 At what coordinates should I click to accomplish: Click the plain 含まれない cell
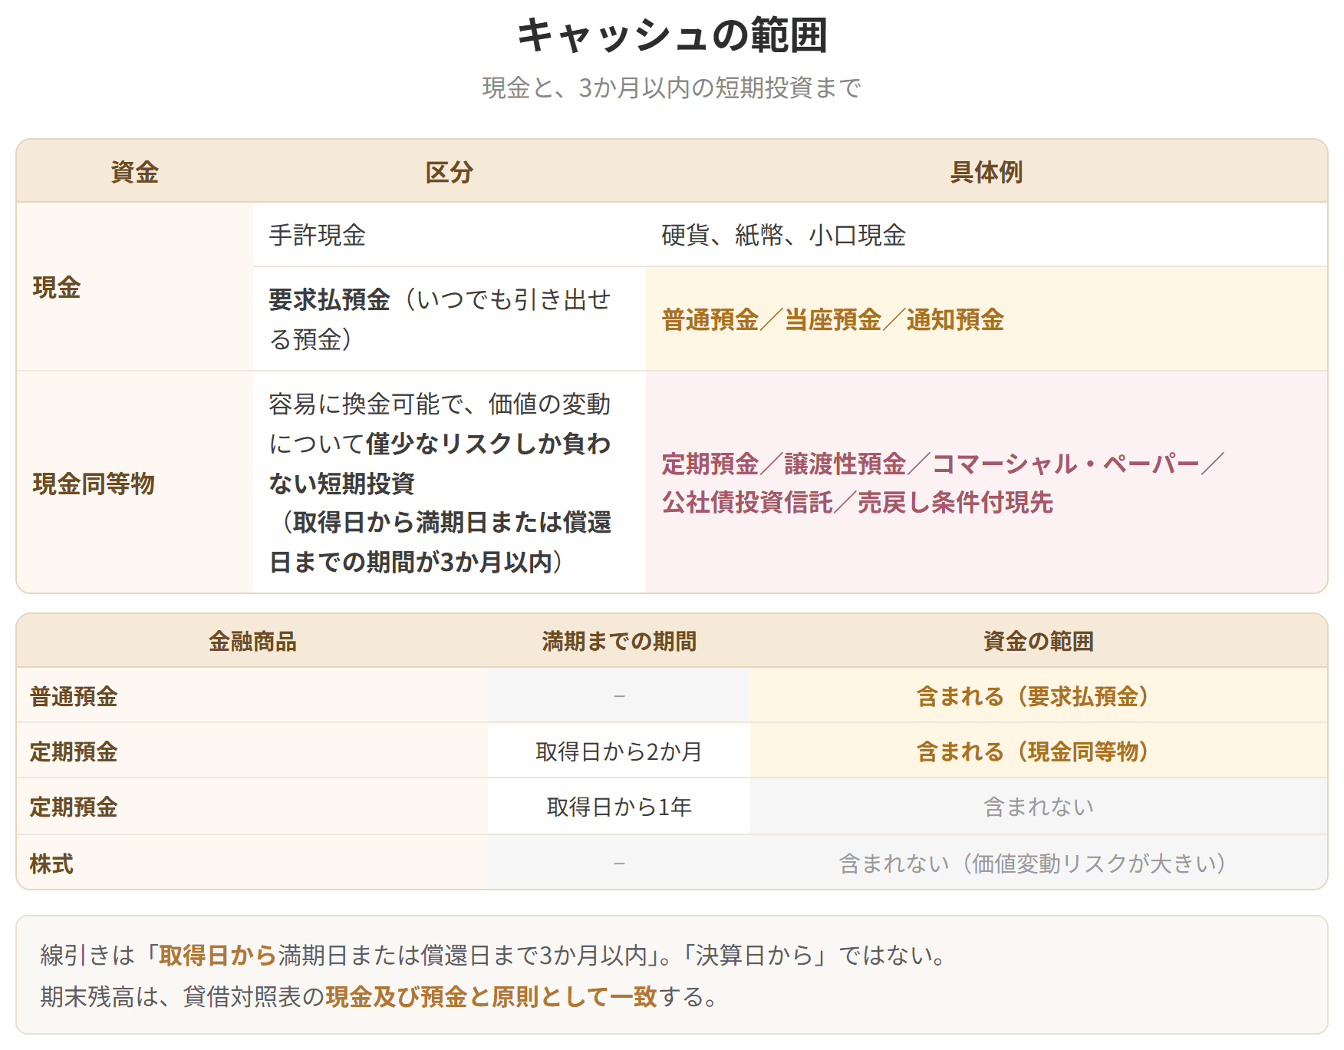[x=1039, y=807]
